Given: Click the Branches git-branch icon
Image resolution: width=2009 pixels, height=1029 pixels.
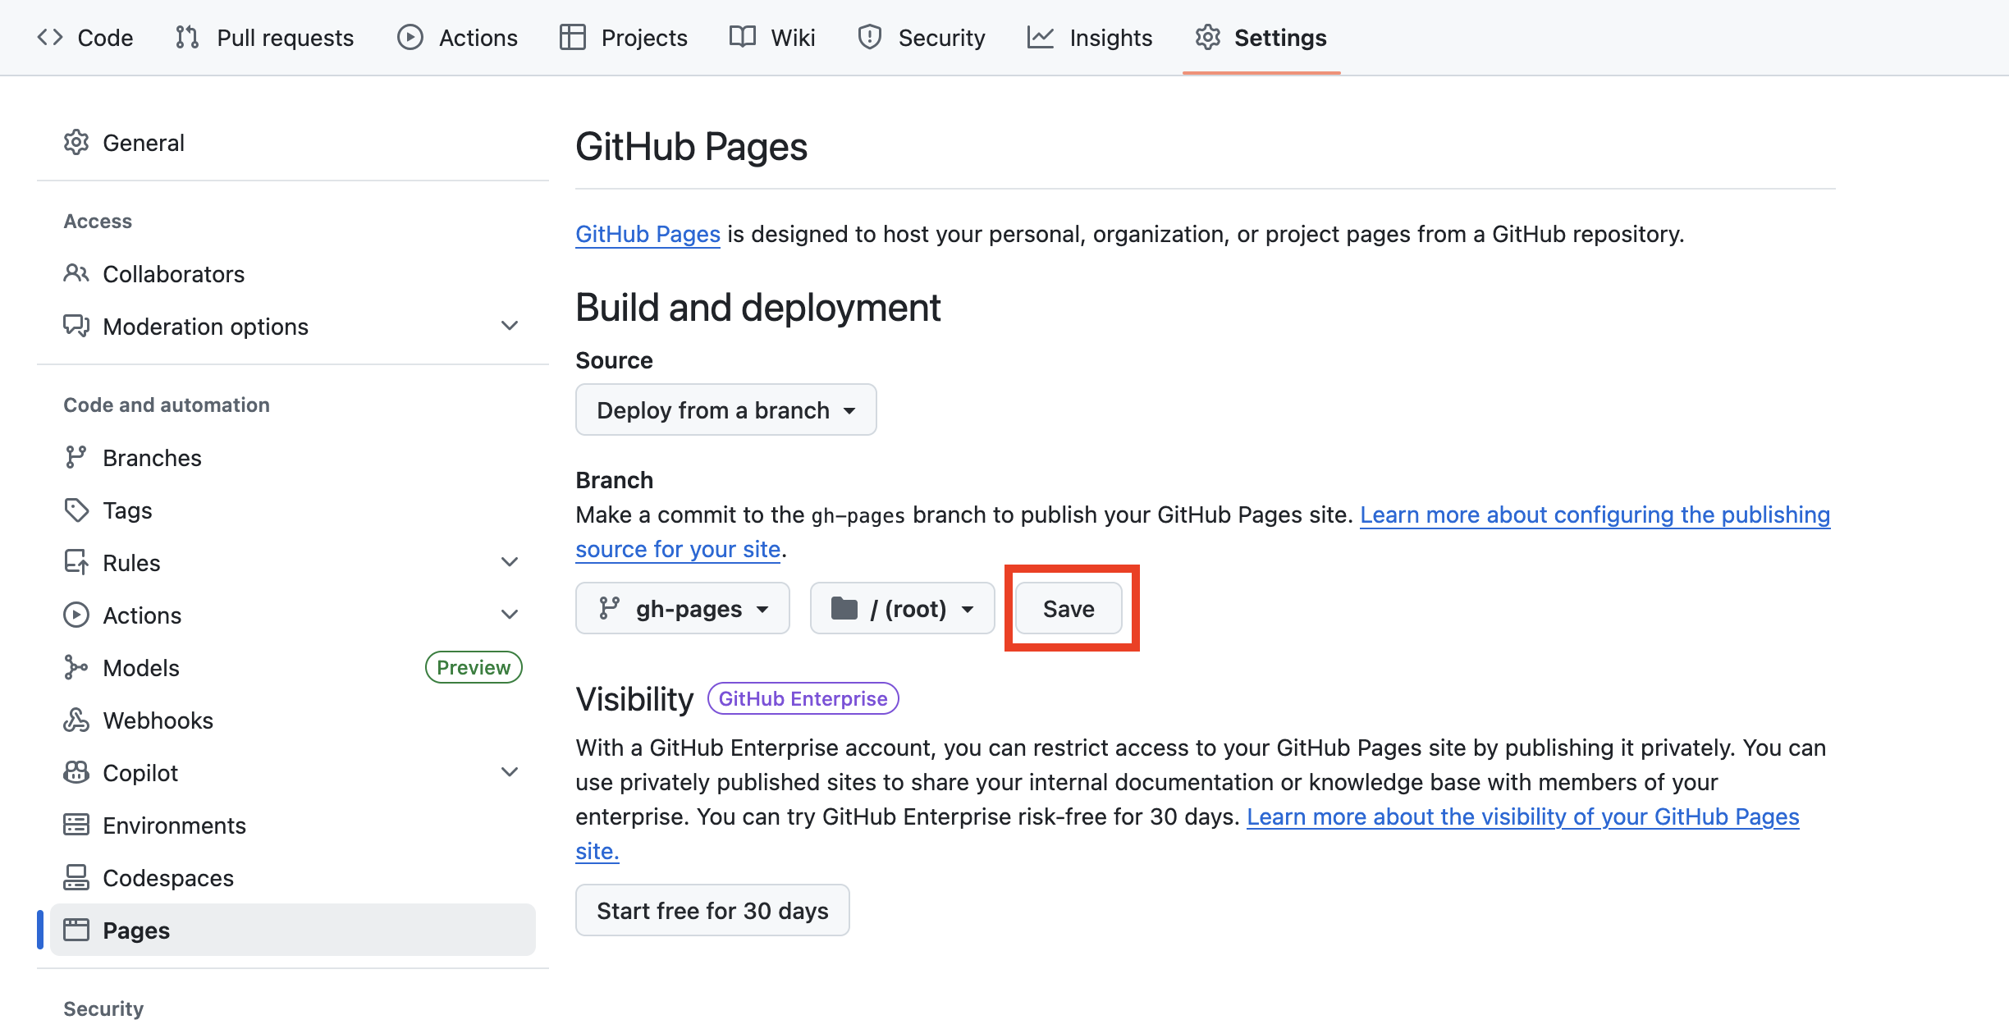Looking at the screenshot, I should tap(76, 458).
